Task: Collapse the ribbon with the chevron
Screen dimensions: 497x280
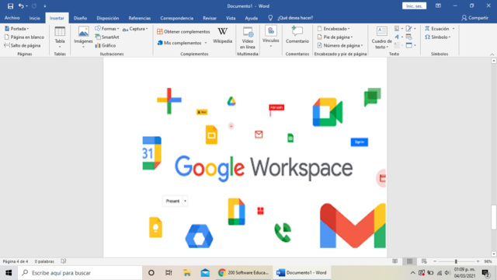Action: (x=492, y=54)
